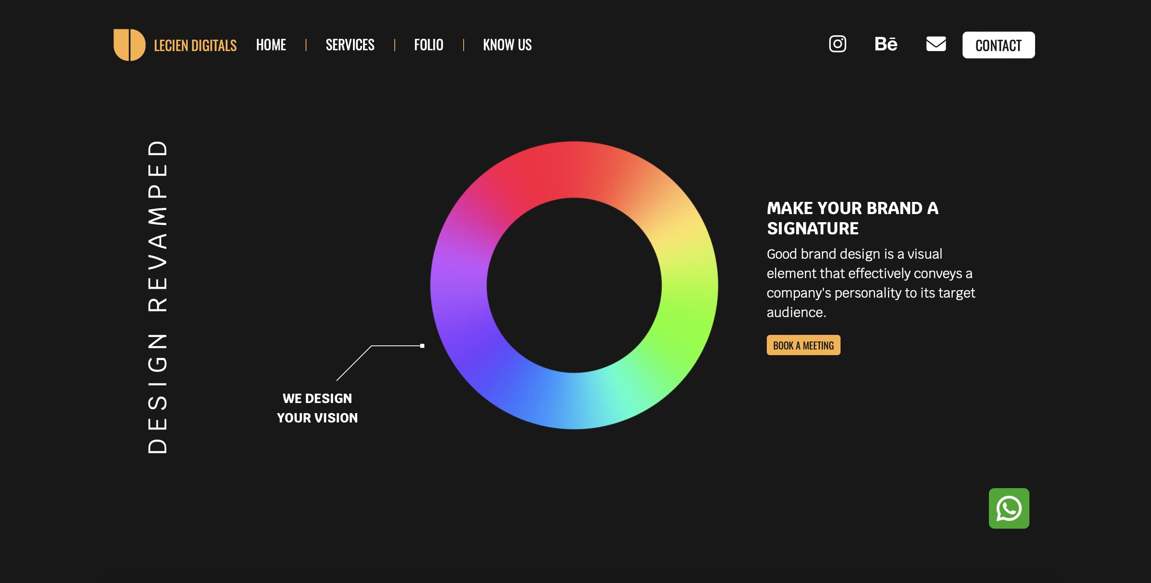Click the 'Good brand design' paragraph
The height and width of the screenshot is (583, 1151).
871,283
